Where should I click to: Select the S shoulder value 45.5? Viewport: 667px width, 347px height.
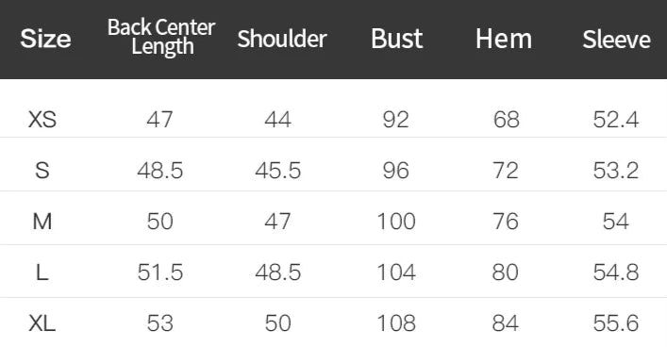tap(277, 170)
